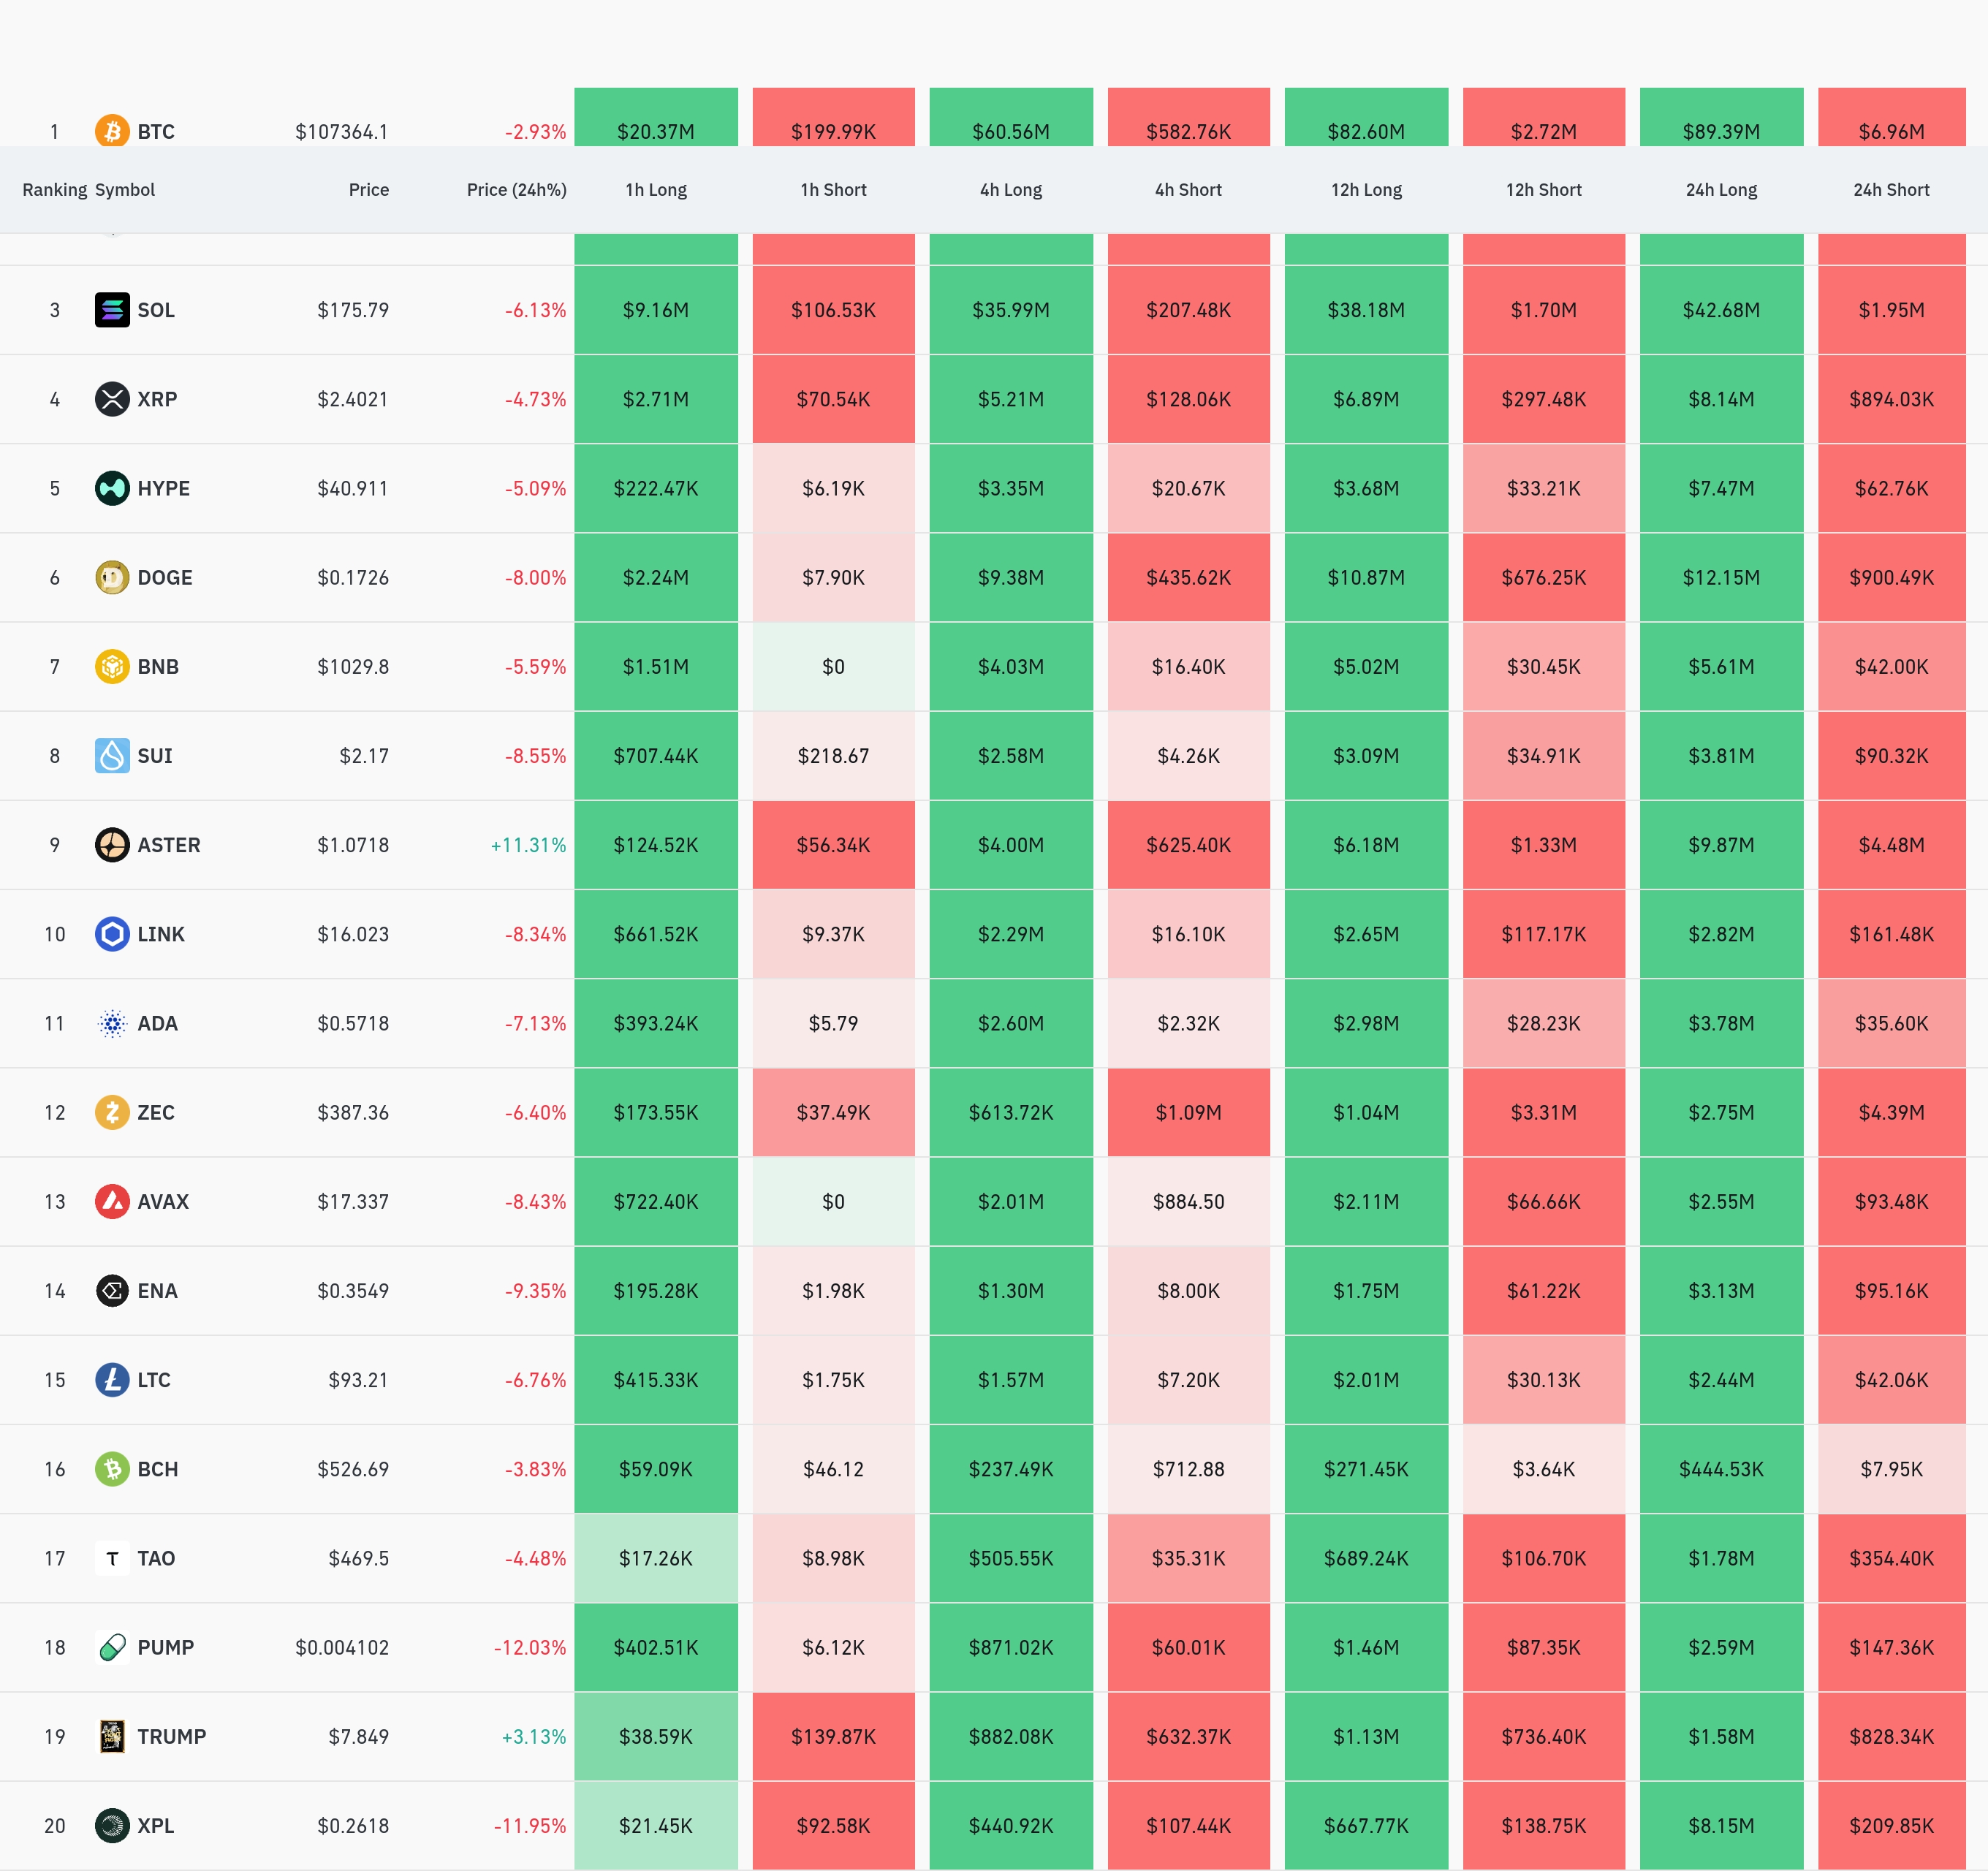
Task: Click the BTC Bitcoin coin icon
Action: 112,131
